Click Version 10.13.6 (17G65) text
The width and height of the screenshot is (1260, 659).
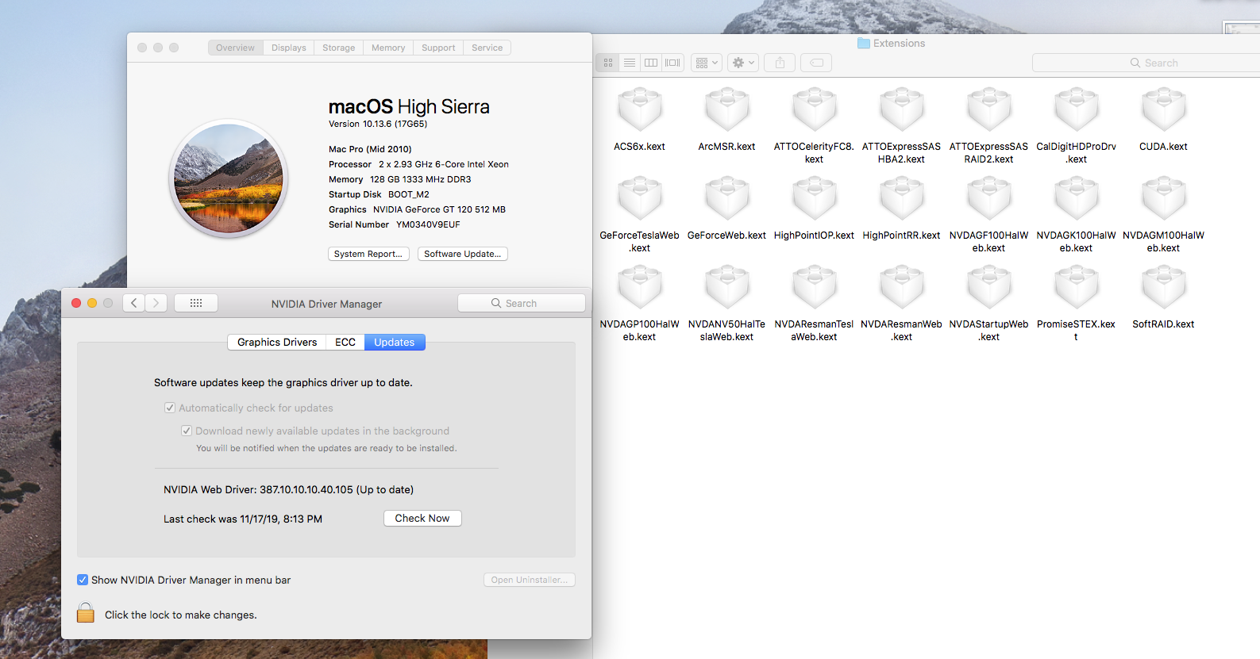378,124
